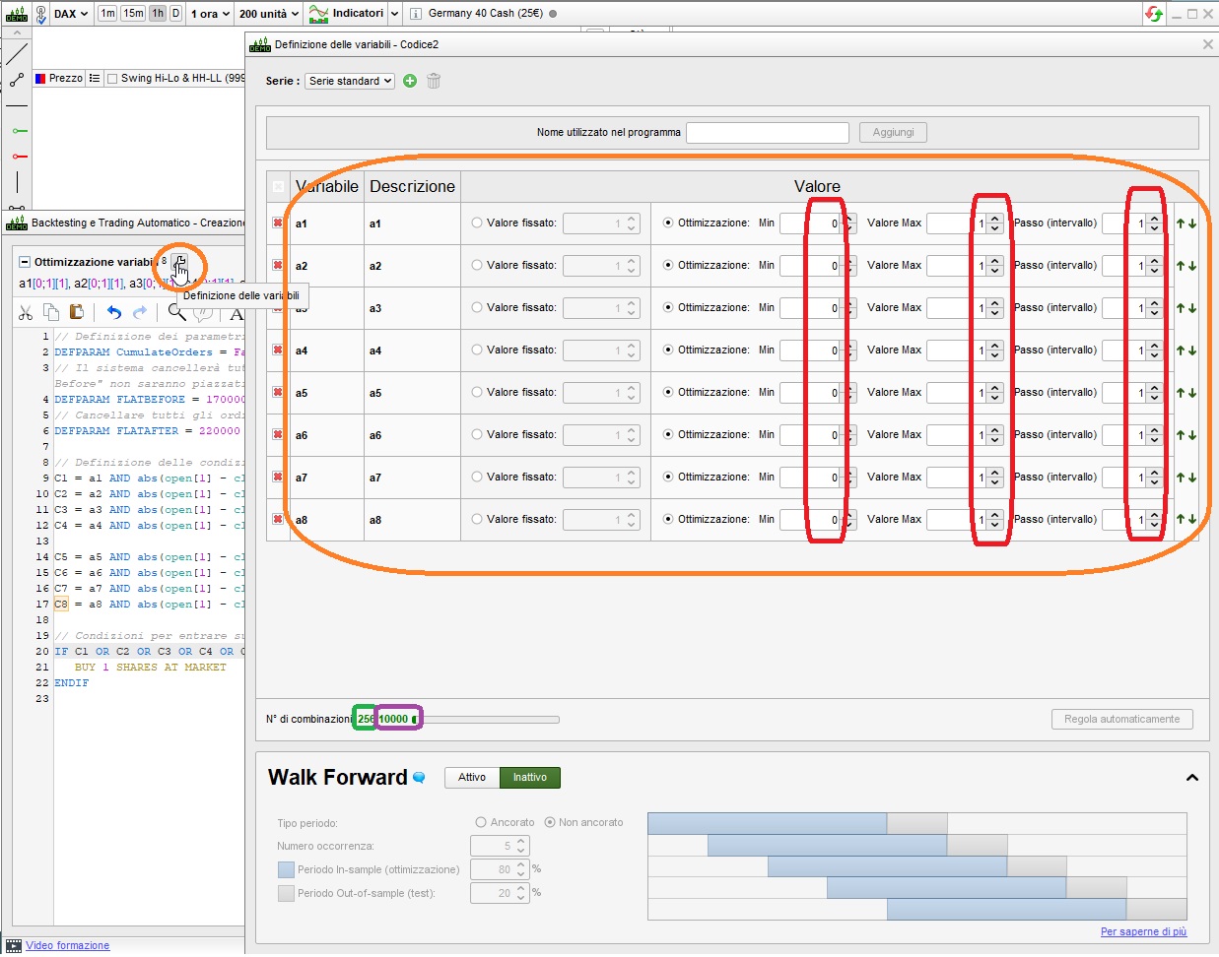Image resolution: width=1219 pixels, height=957 pixels.
Task: Switch to 1h timeframe
Action: pos(158,14)
